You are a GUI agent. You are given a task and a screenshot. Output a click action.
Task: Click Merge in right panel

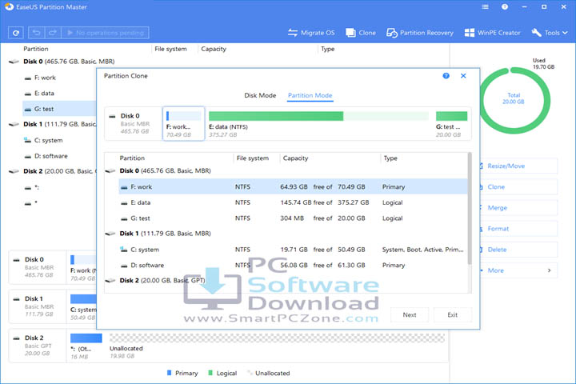pos(518,208)
